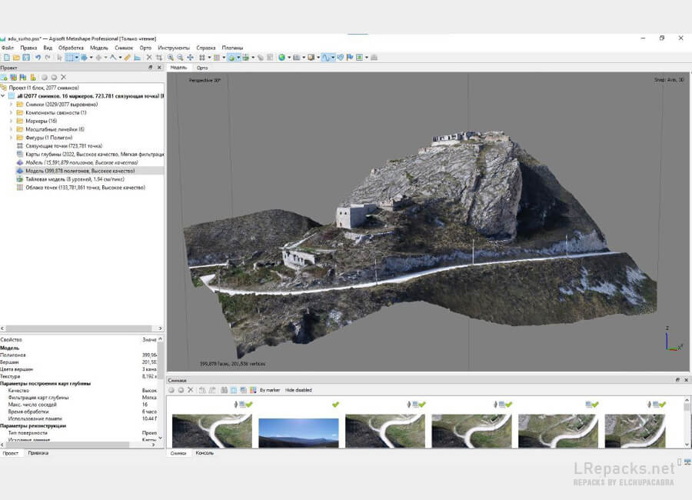Click the globe basemap icon in toolbar
The image size is (692, 500).
pyautogui.click(x=281, y=58)
